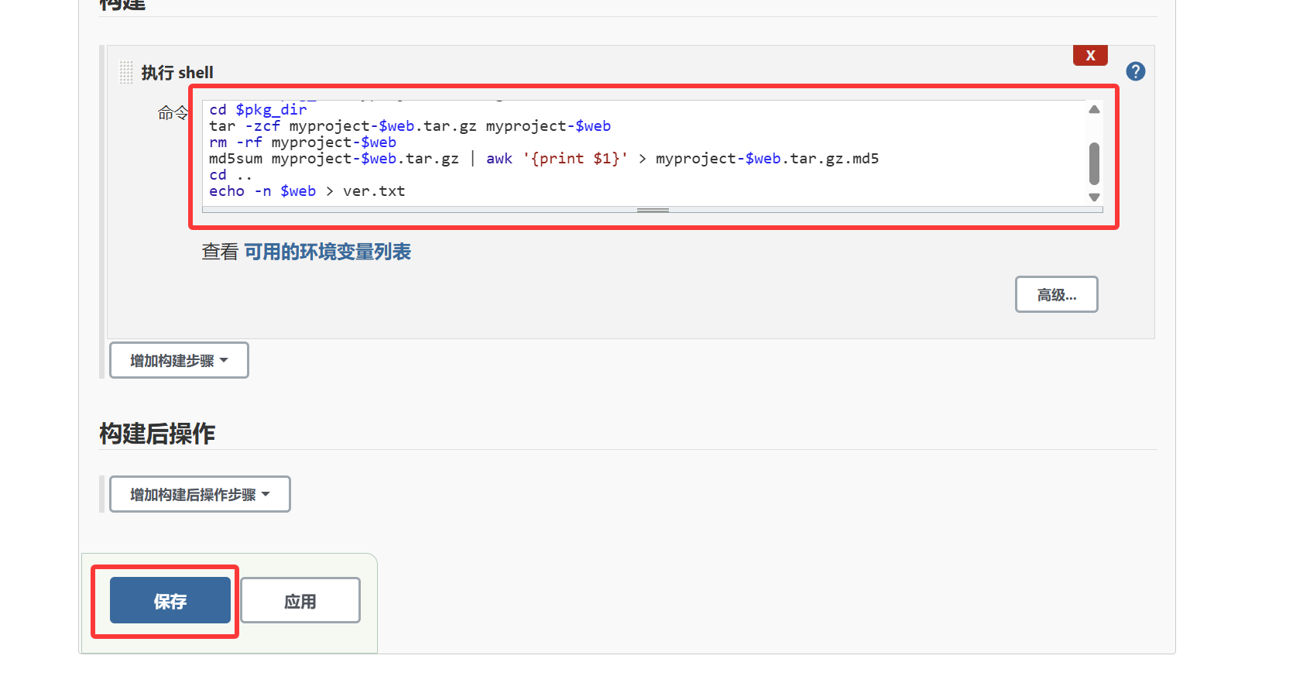Grab the drag handle beside 执行 shell

pos(126,72)
